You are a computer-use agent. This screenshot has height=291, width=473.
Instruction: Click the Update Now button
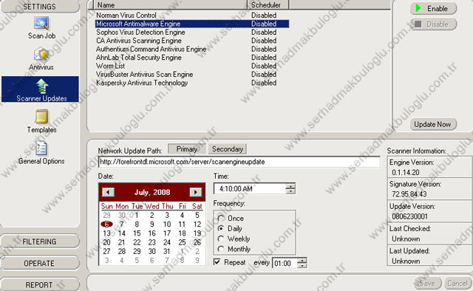(433, 124)
